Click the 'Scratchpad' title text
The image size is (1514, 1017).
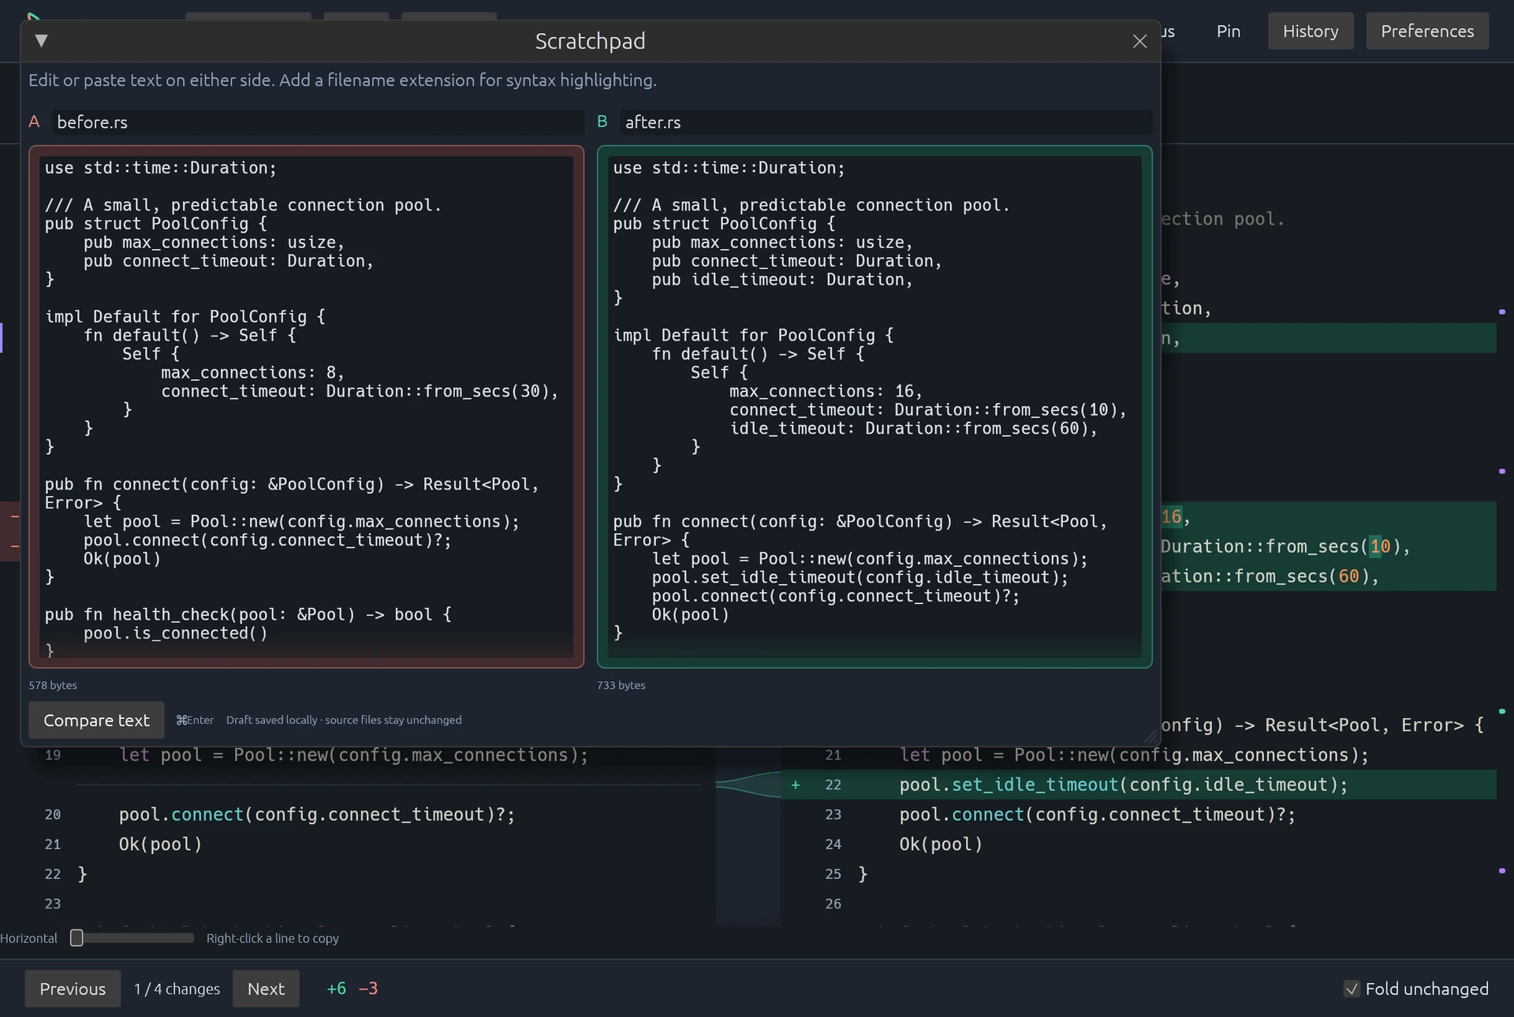click(590, 41)
